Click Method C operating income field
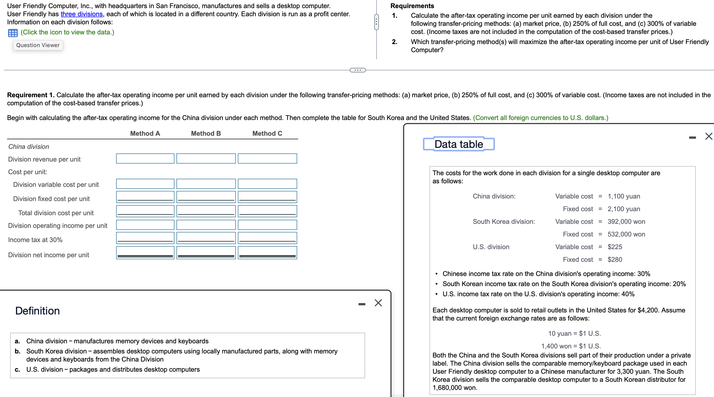 (x=267, y=225)
